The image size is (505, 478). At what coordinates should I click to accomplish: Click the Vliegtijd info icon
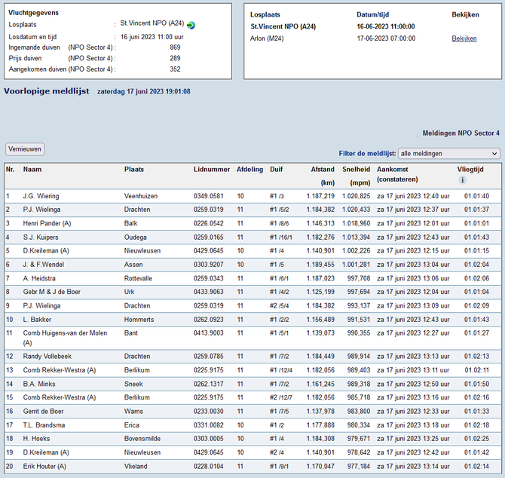pyautogui.click(x=462, y=180)
